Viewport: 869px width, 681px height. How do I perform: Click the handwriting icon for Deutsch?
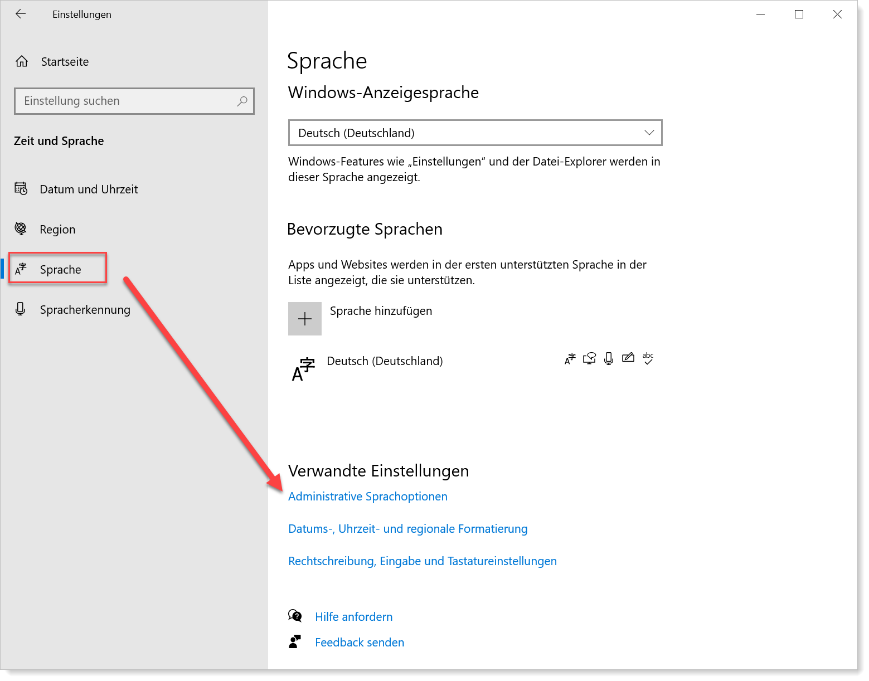tap(628, 358)
